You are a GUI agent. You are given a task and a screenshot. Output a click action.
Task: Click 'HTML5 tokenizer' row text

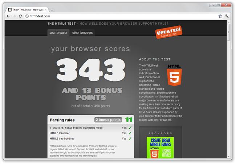click(60, 133)
